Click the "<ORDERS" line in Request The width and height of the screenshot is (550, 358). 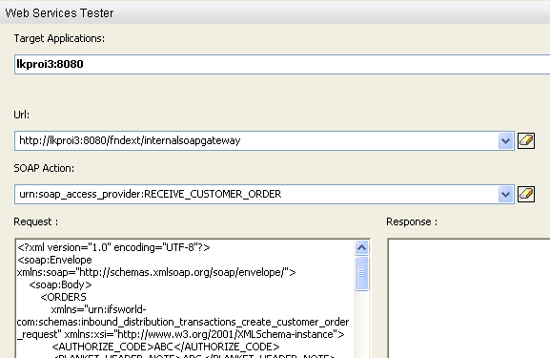(63, 297)
